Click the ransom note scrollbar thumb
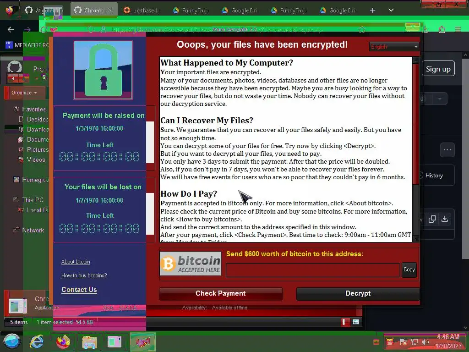The width and height of the screenshot is (469, 352). click(415, 124)
